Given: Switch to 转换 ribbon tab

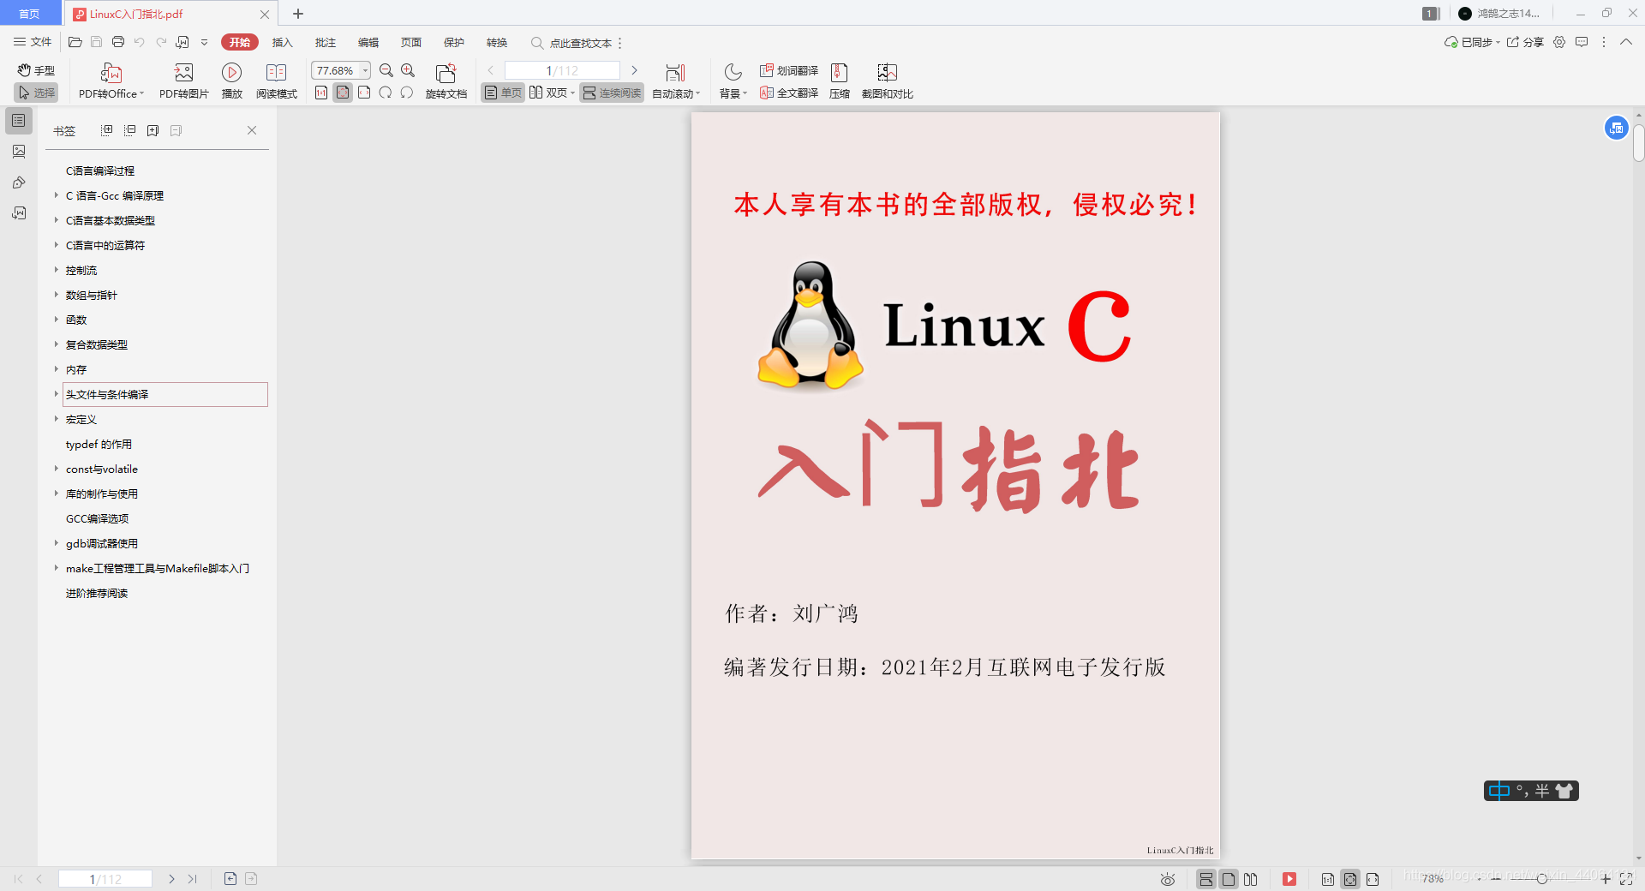Looking at the screenshot, I should tap(497, 42).
